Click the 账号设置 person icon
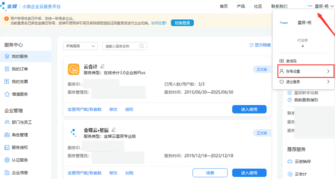Image resolution: width=335 pixels, height=179 pixels. click(x=282, y=71)
